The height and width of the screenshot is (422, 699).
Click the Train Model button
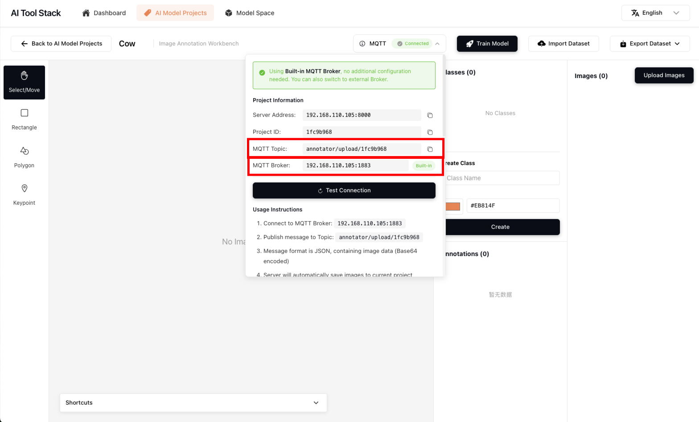point(487,44)
